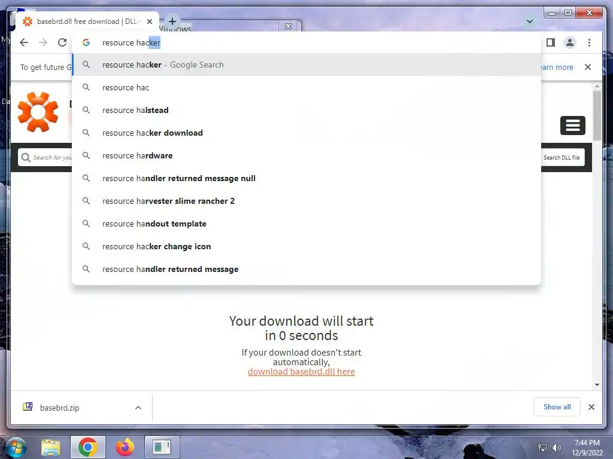Click 'download basebrd.dll here' link
The width and height of the screenshot is (613, 459).
tap(301, 372)
